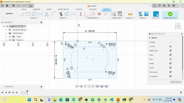
Task: Click the new design plus tab button
Action: tap(155, 6)
